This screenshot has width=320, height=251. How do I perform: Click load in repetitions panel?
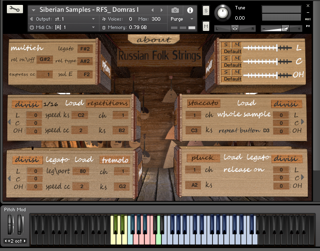74,103
